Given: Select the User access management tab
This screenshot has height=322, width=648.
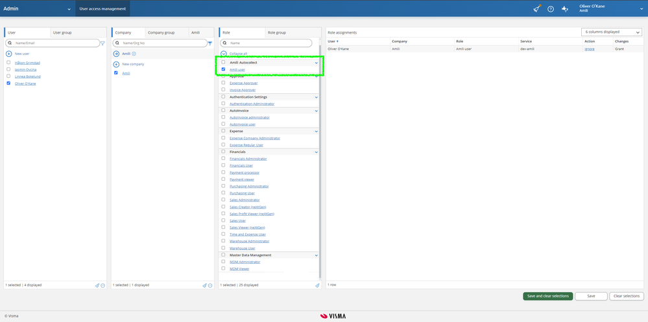Looking at the screenshot, I should click(x=102, y=8).
